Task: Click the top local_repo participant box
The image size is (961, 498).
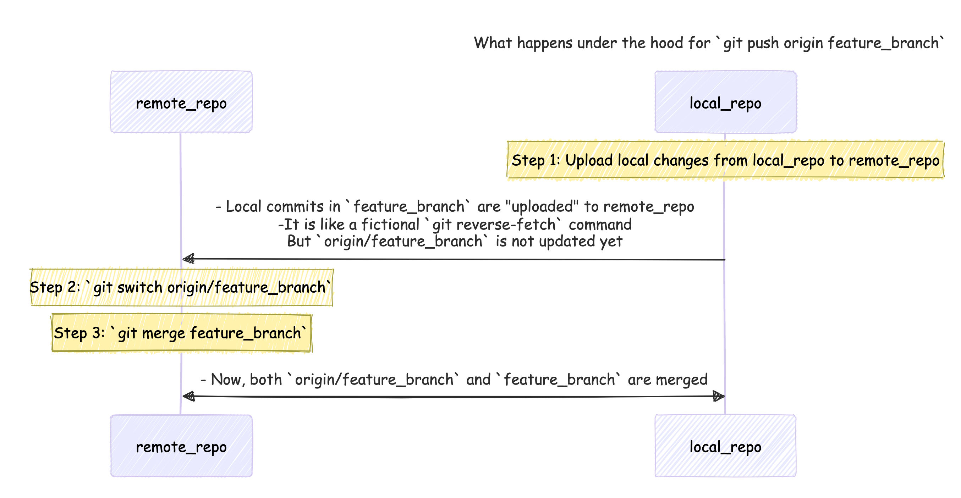Action: tap(725, 102)
